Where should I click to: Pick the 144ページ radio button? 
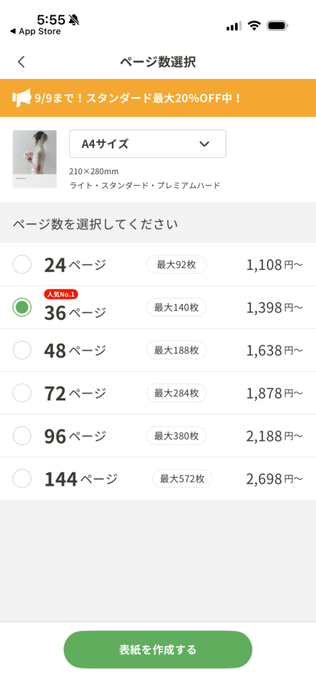click(22, 478)
